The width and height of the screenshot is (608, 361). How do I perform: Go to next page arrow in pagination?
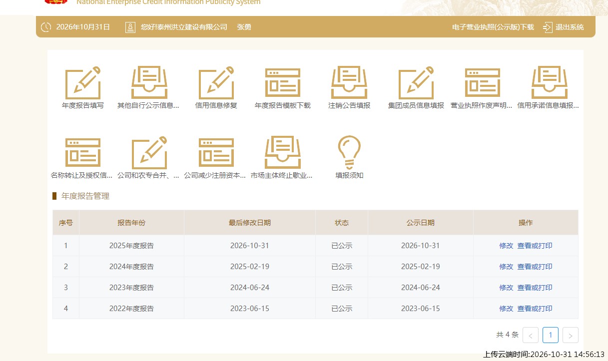(x=571, y=335)
